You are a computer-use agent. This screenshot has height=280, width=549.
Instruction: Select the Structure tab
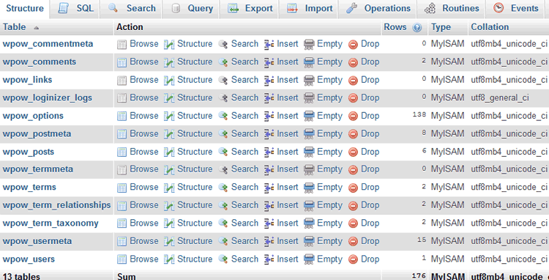(25, 8)
